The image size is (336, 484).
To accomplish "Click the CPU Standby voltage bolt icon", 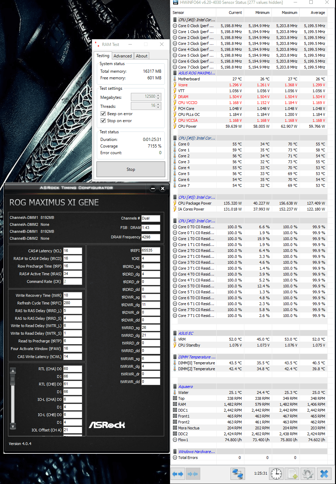I will (x=175, y=345).
